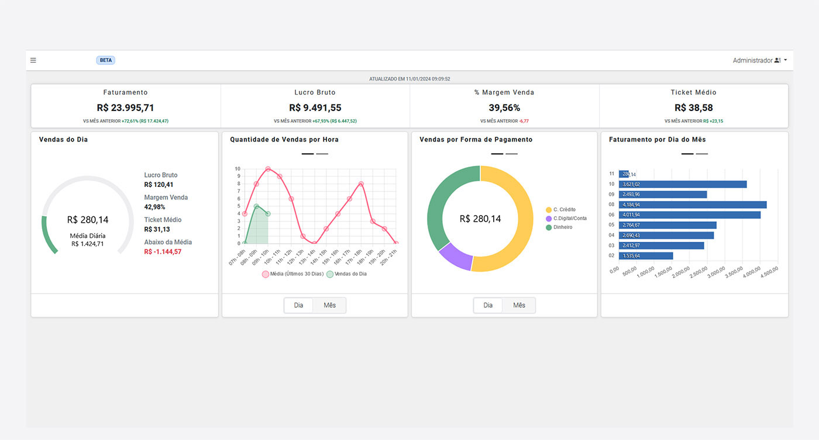The width and height of the screenshot is (819, 440).
Task: Click the day 03 bar showing 2.412,97
Action: 662,245
